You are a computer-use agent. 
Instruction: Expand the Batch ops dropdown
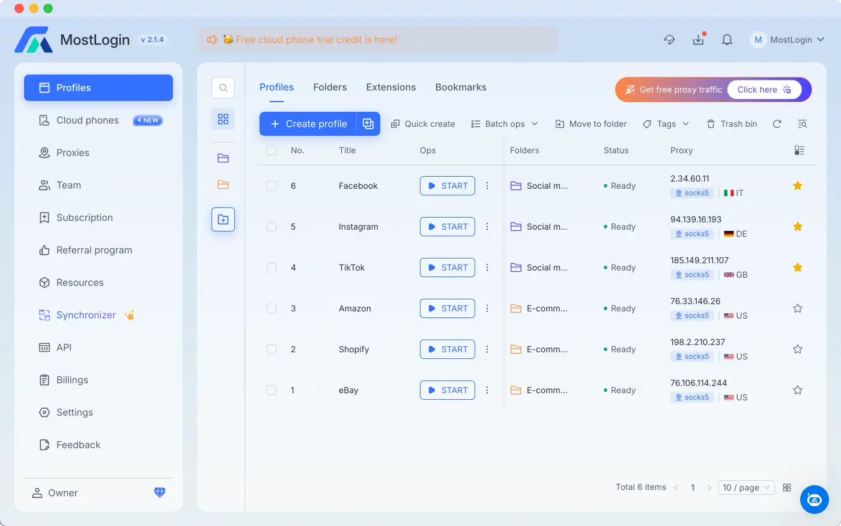point(505,124)
